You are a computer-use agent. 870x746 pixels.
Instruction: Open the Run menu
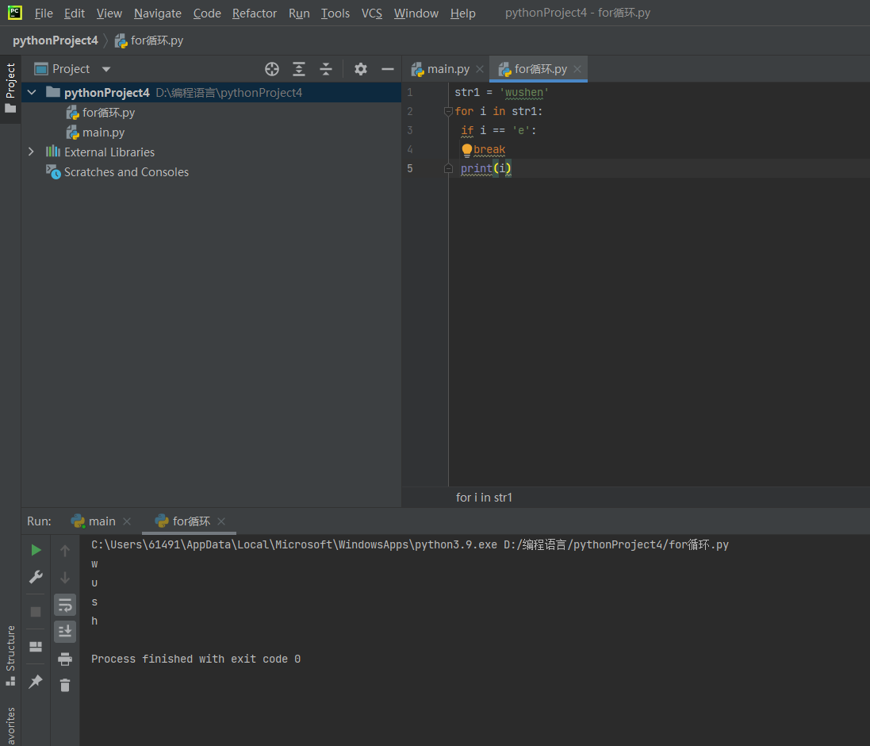(299, 13)
